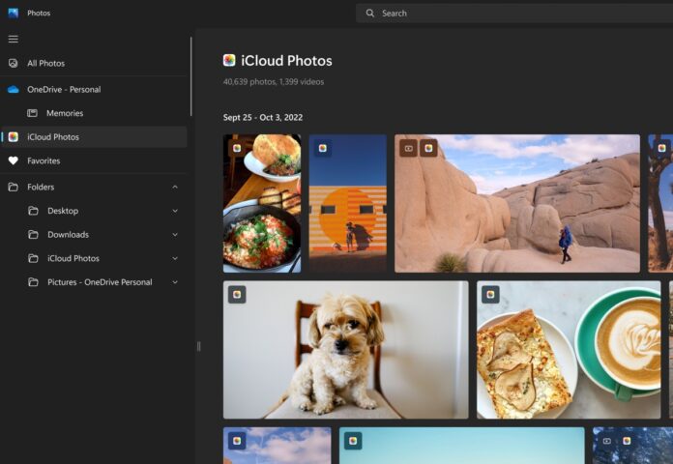The image size is (673, 464).
Task: Collapse the Folders section chevron
Action: click(x=175, y=187)
